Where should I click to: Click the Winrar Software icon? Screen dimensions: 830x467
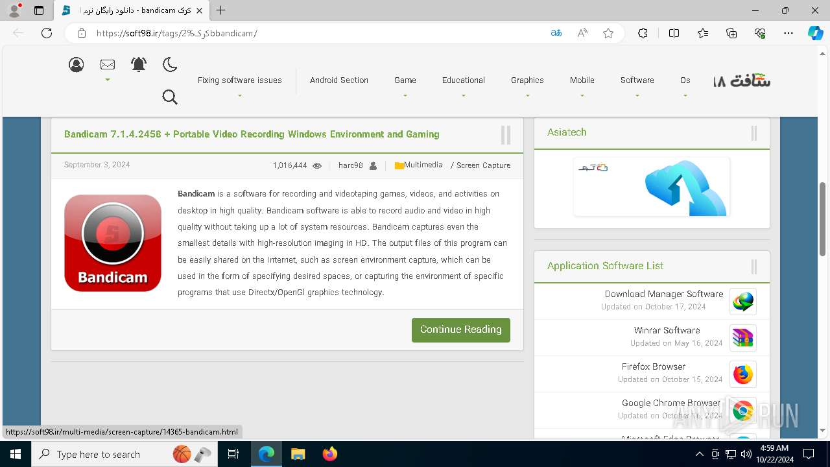(x=743, y=338)
